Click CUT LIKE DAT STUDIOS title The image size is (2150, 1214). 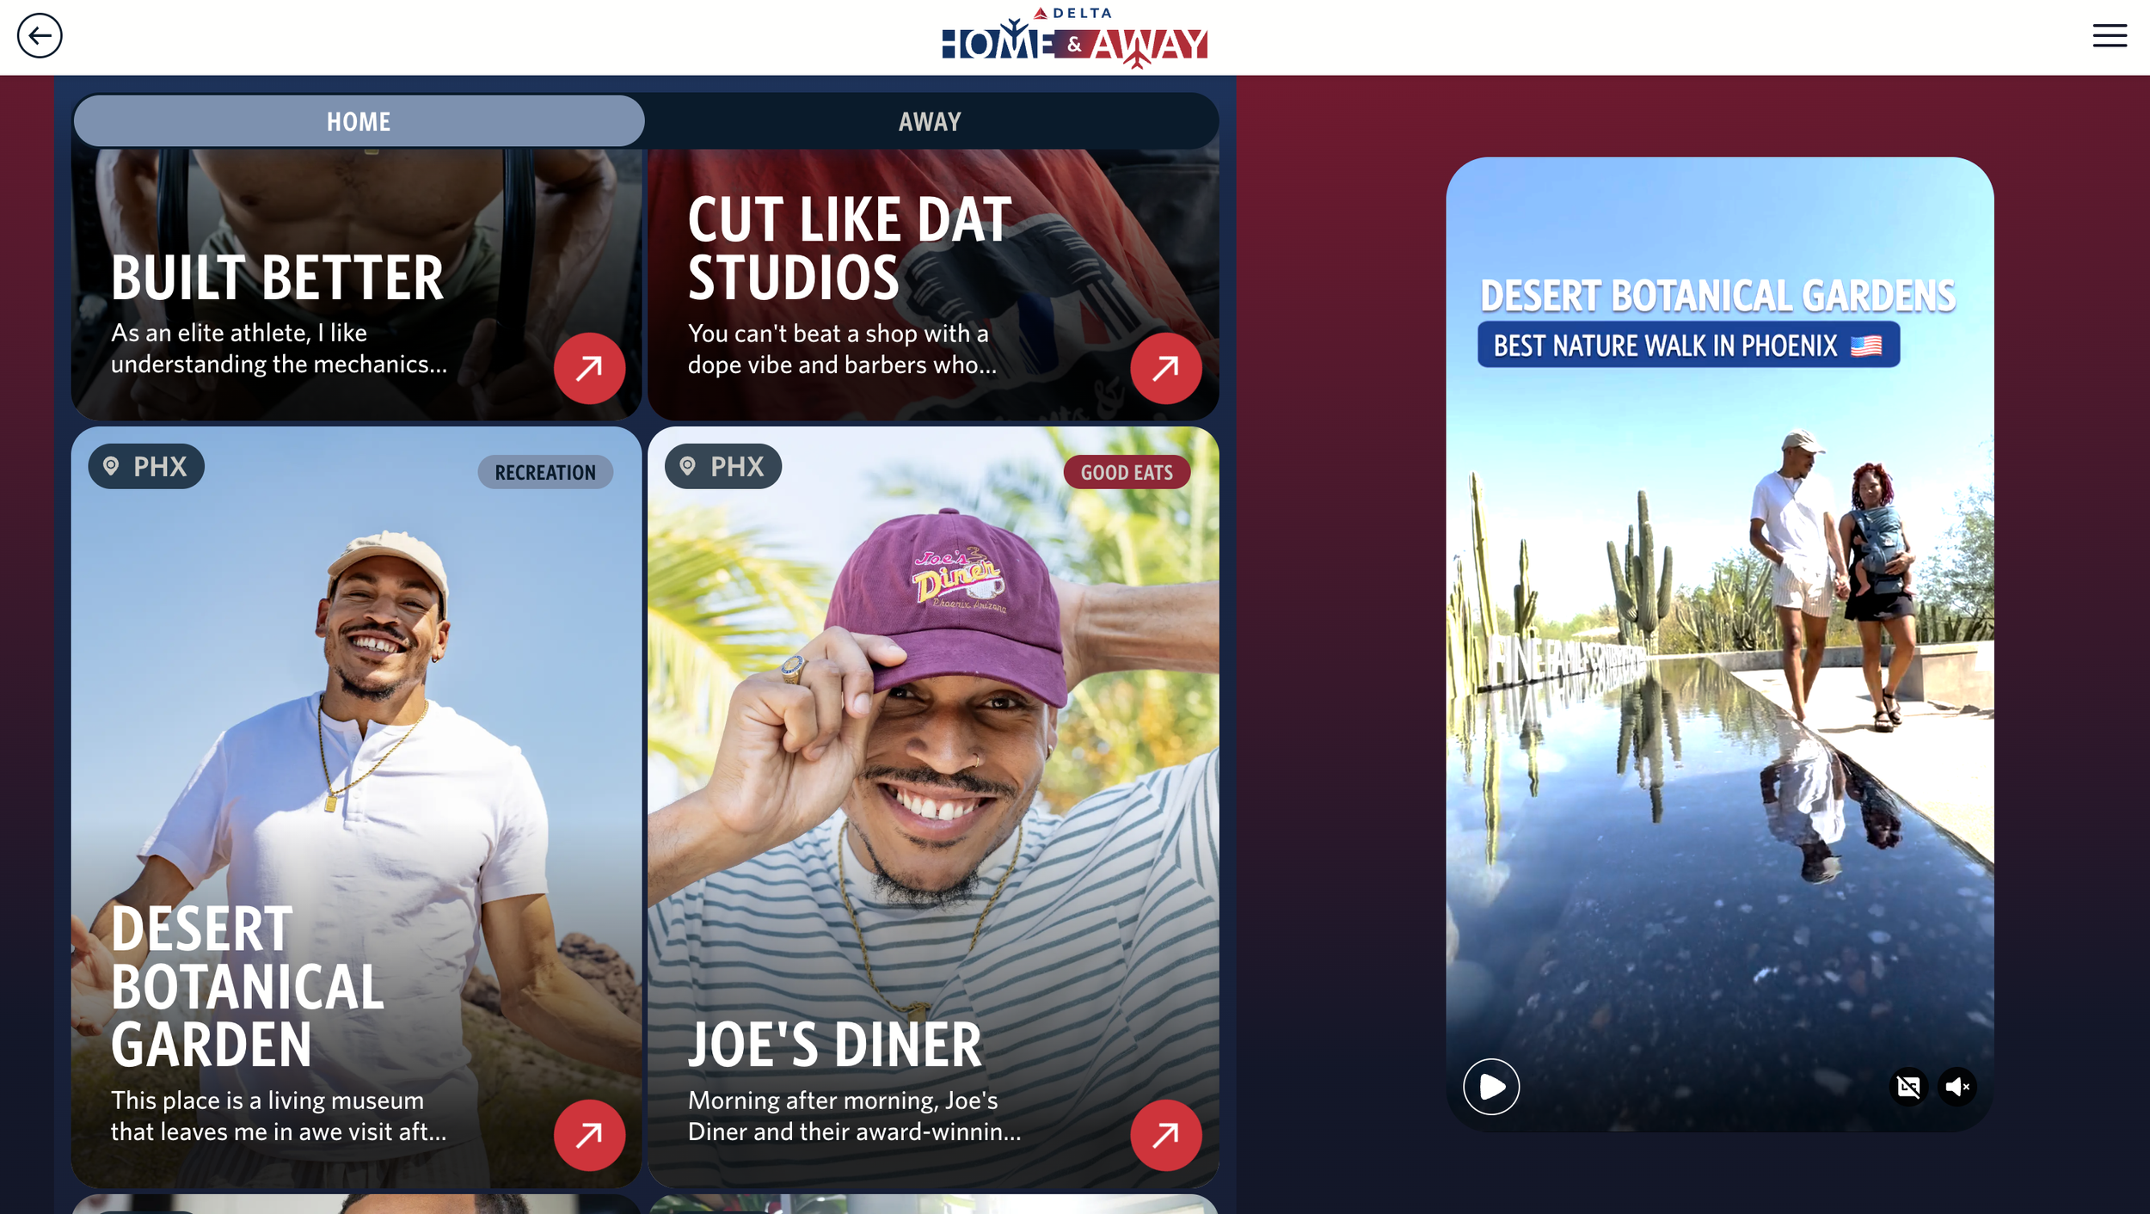(850, 248)
